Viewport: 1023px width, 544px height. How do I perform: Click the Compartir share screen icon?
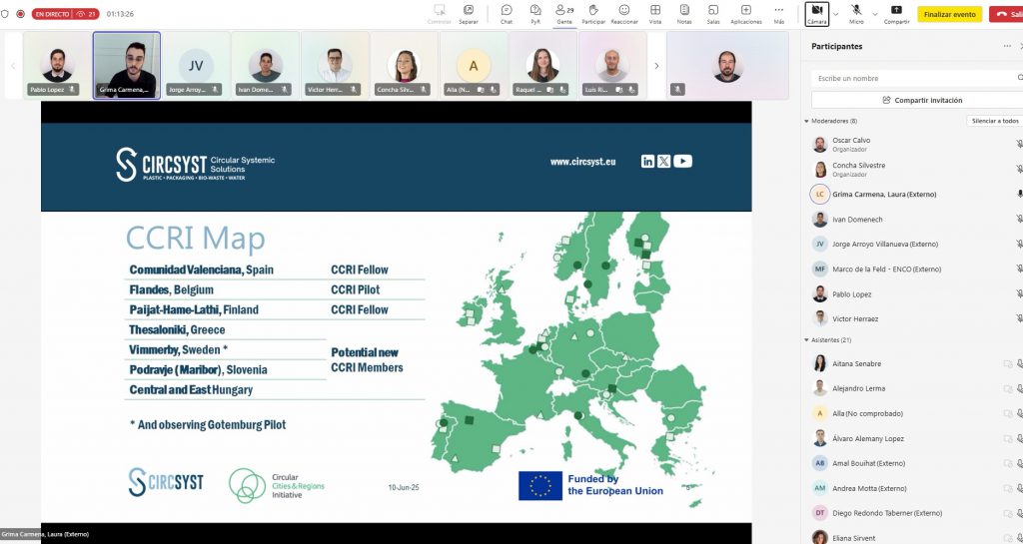896,10
